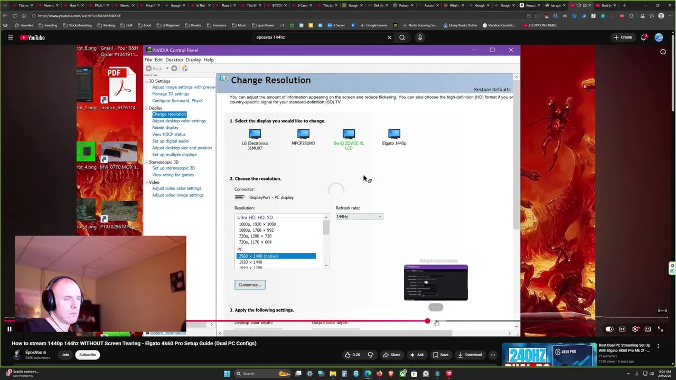Open Microsoft Edge from the taskbar

point(368,374)
